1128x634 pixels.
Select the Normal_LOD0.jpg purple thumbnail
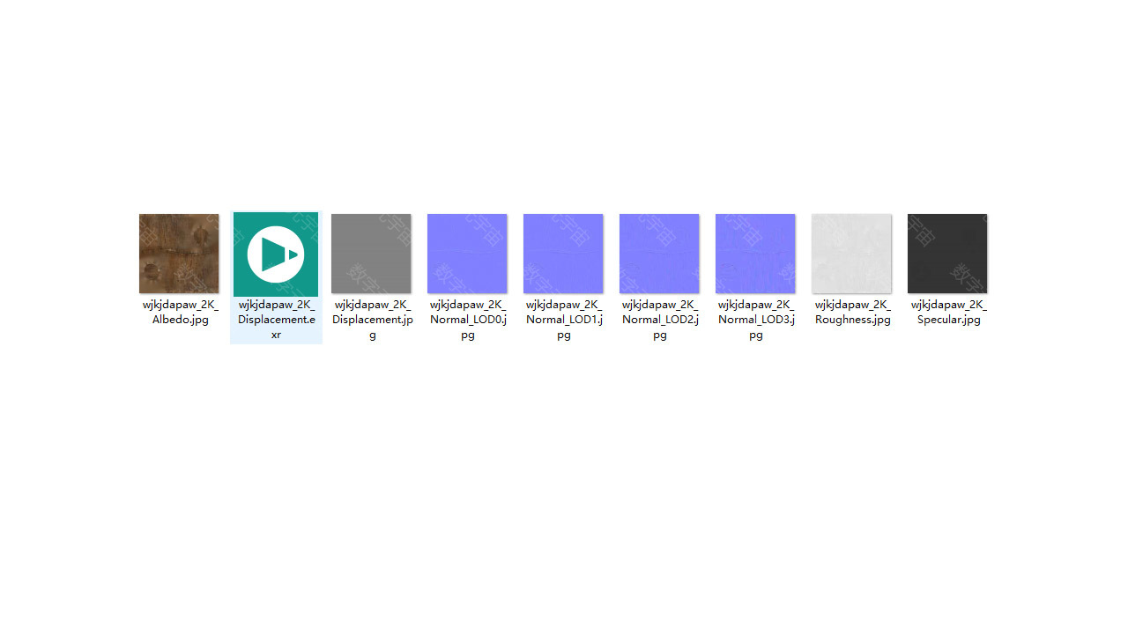click(467, 254)
